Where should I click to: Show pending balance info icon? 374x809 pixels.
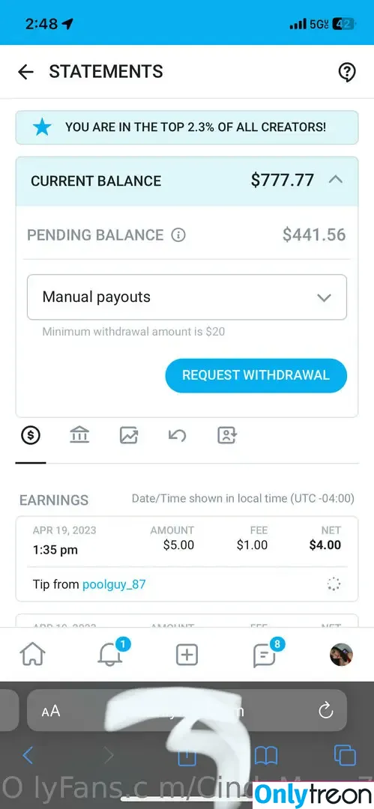coord(178,235)
